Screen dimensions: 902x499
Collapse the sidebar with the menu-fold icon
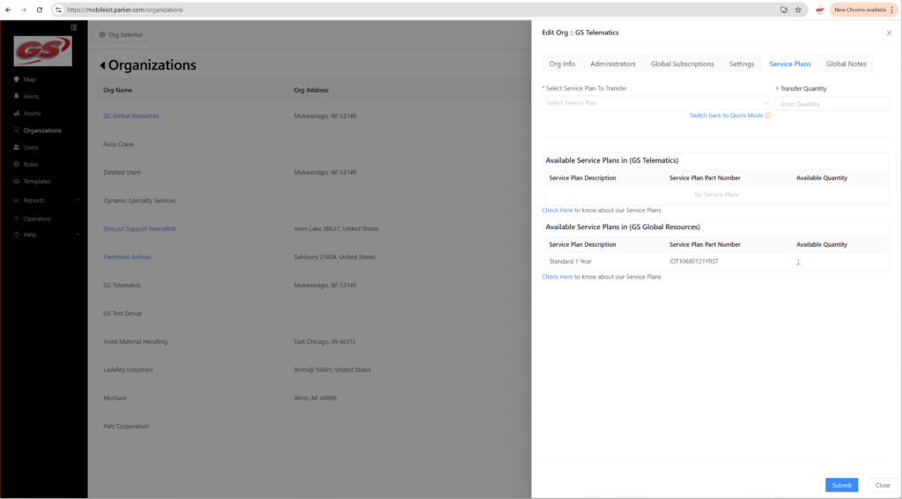tap(74, 27)
